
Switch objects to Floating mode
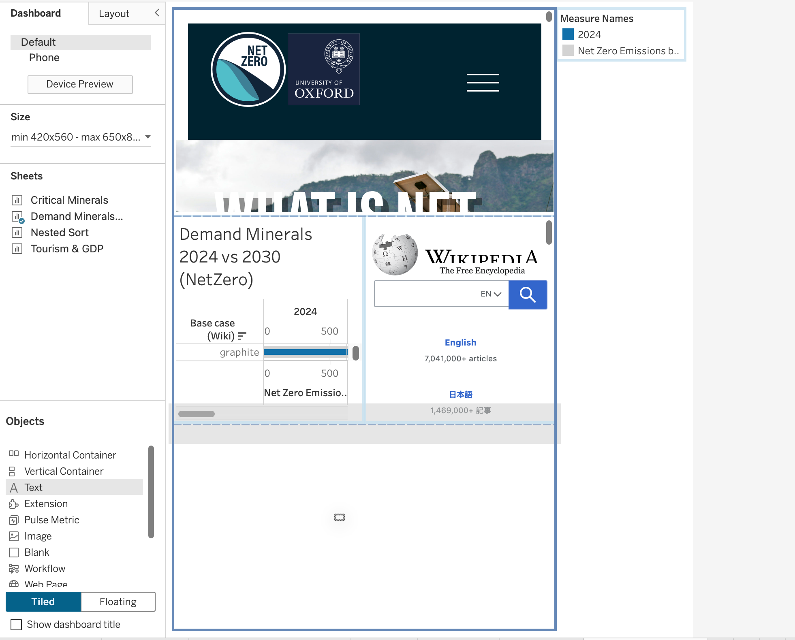pos(118,602)
